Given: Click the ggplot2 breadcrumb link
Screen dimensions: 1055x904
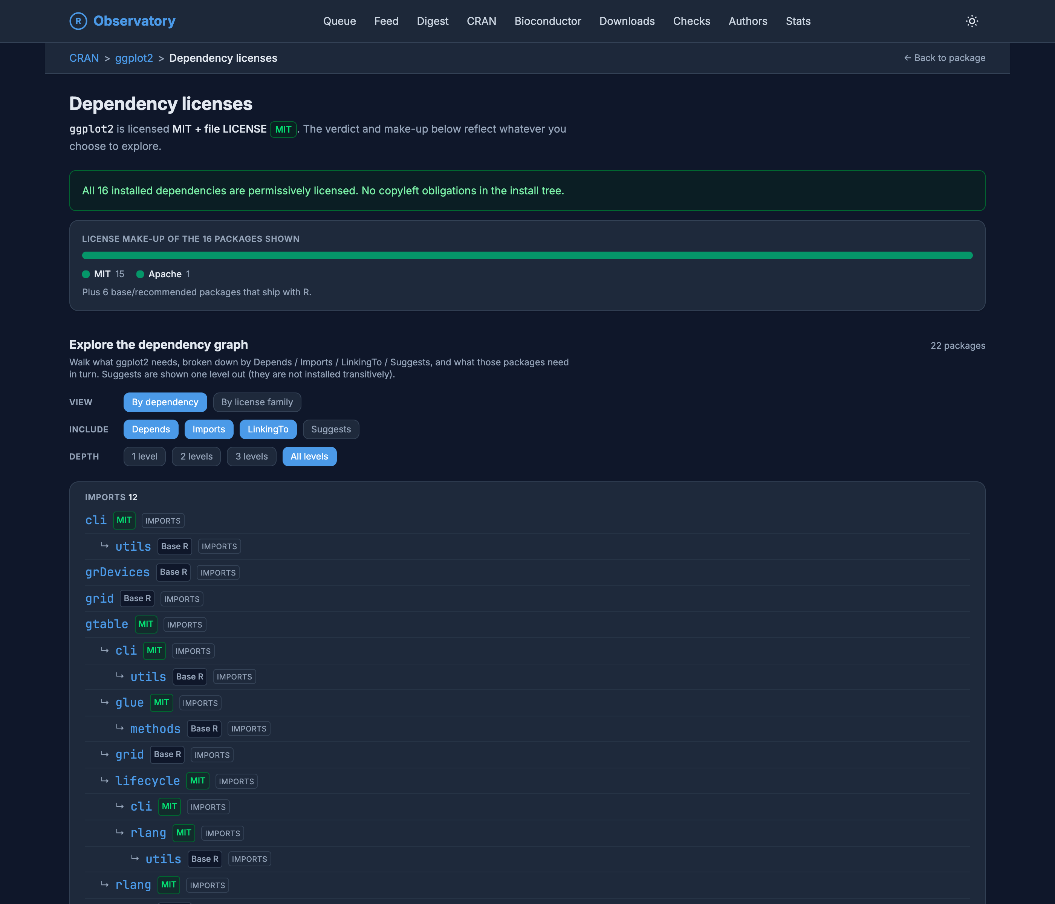Looking at the screenshot, I should [x=134, y=58].
